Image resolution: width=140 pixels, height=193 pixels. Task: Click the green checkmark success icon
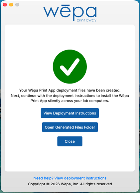(70, 67)
